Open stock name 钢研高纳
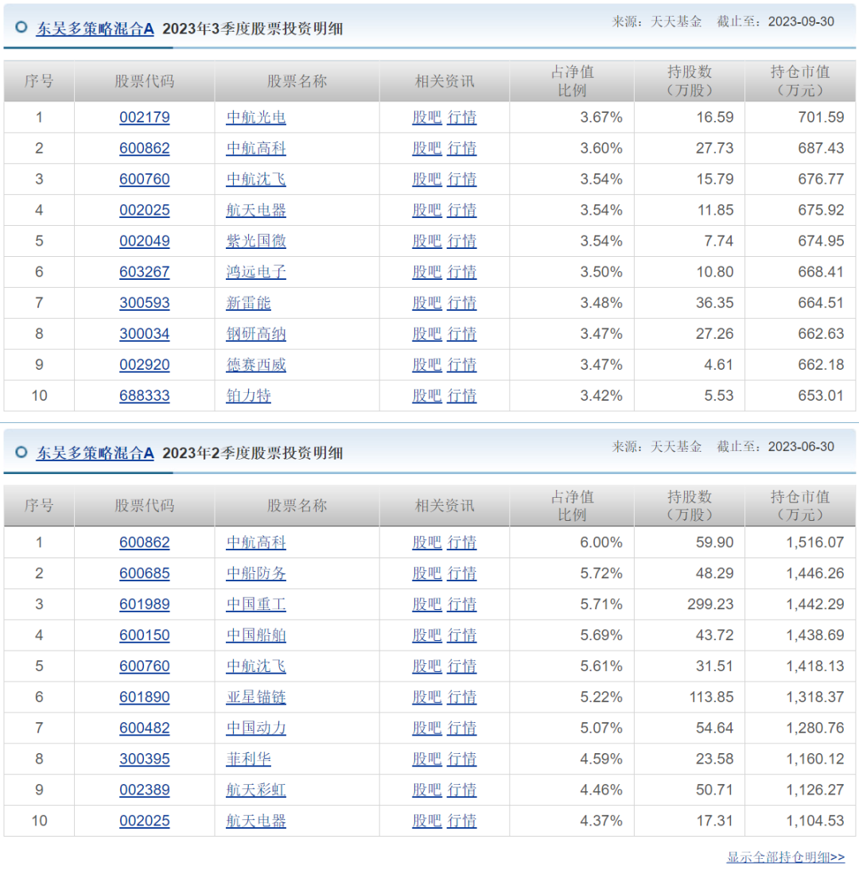Viewport: 859px width, 874px height. pos(256,334)
